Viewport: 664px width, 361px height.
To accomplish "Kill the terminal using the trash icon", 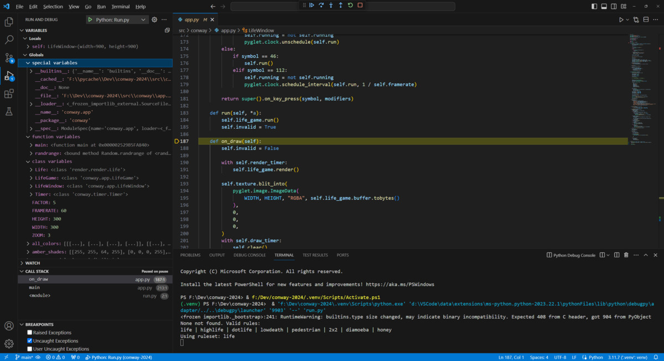I will tap(626, 255).
